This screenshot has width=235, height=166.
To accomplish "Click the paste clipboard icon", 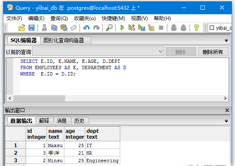I will (64, 28).
